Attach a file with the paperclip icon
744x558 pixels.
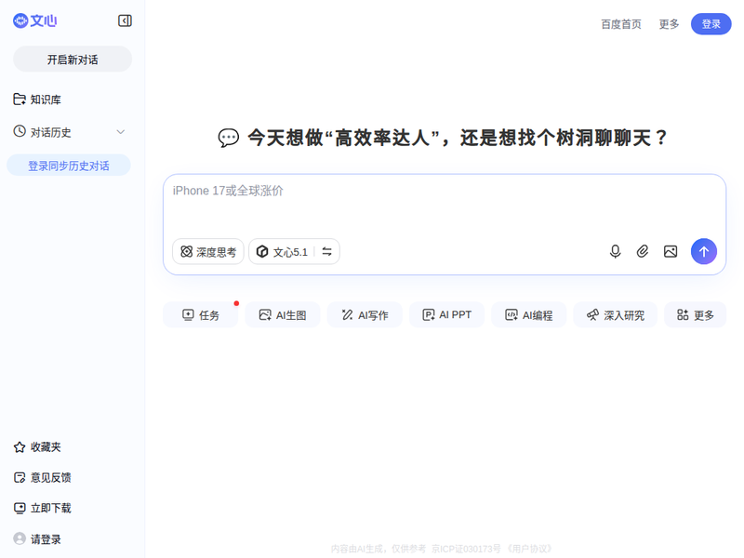point(643,251)
